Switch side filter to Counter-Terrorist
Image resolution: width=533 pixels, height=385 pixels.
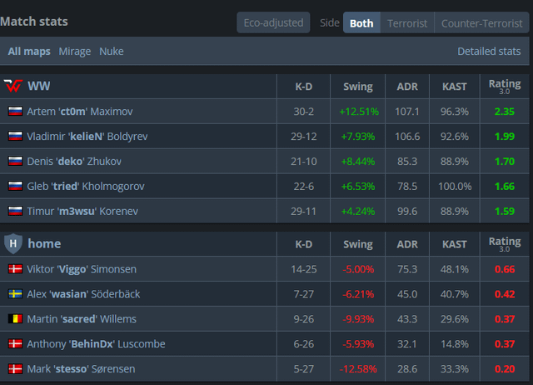(x=482, y=23)
